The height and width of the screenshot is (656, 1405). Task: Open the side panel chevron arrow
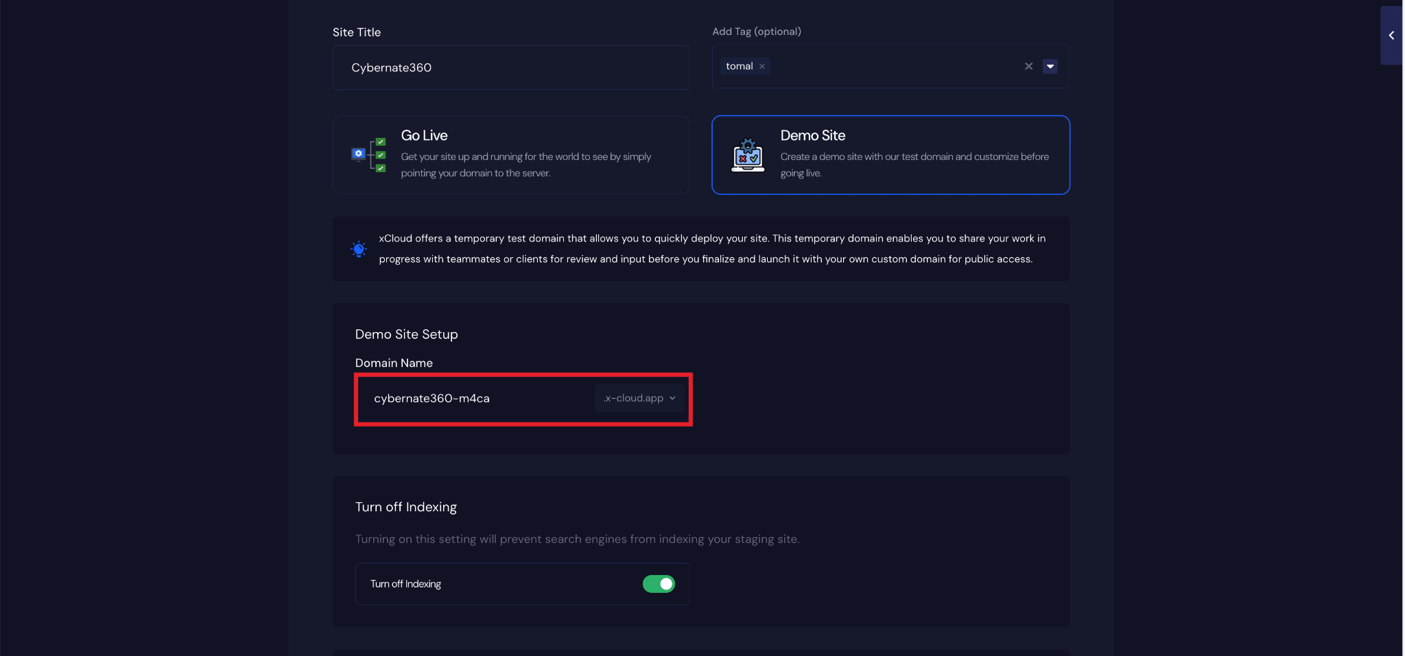click(x=1391, y=36)
